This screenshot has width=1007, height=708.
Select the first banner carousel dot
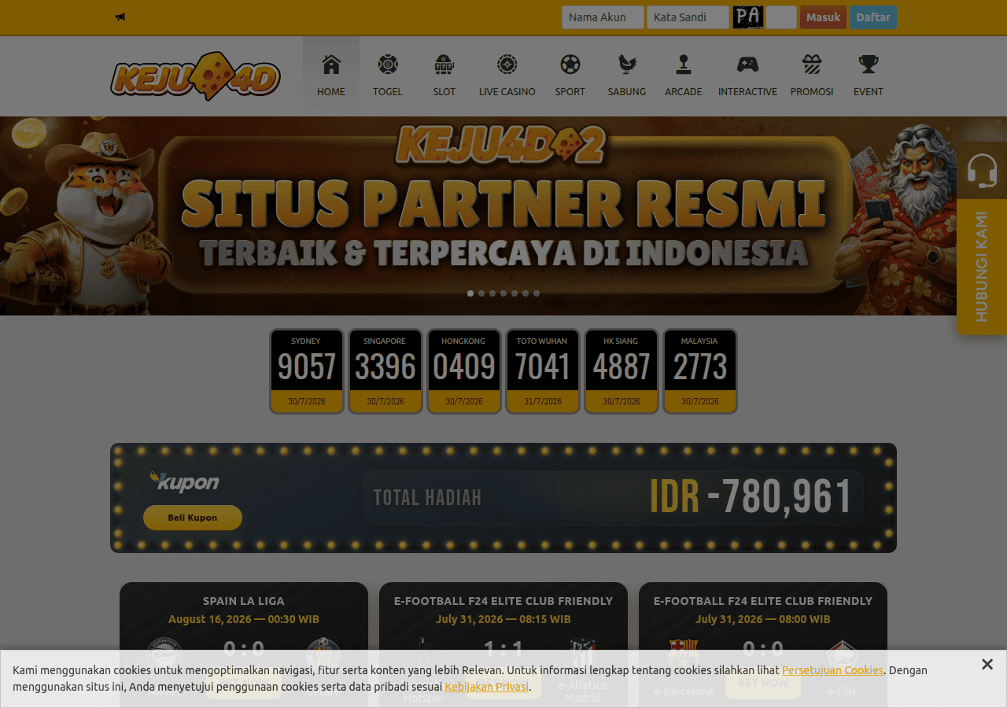[470, 293]
